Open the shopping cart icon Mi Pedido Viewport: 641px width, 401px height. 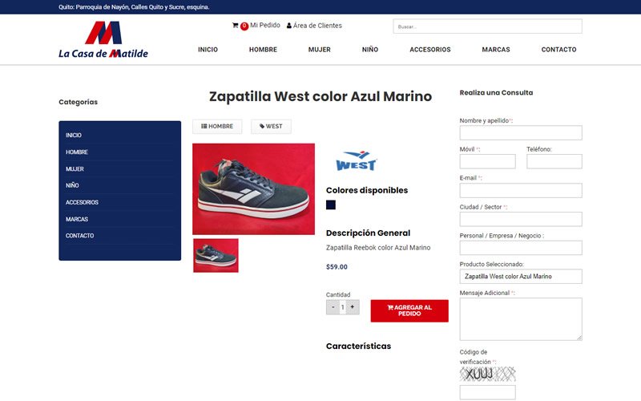coord(235,26)
